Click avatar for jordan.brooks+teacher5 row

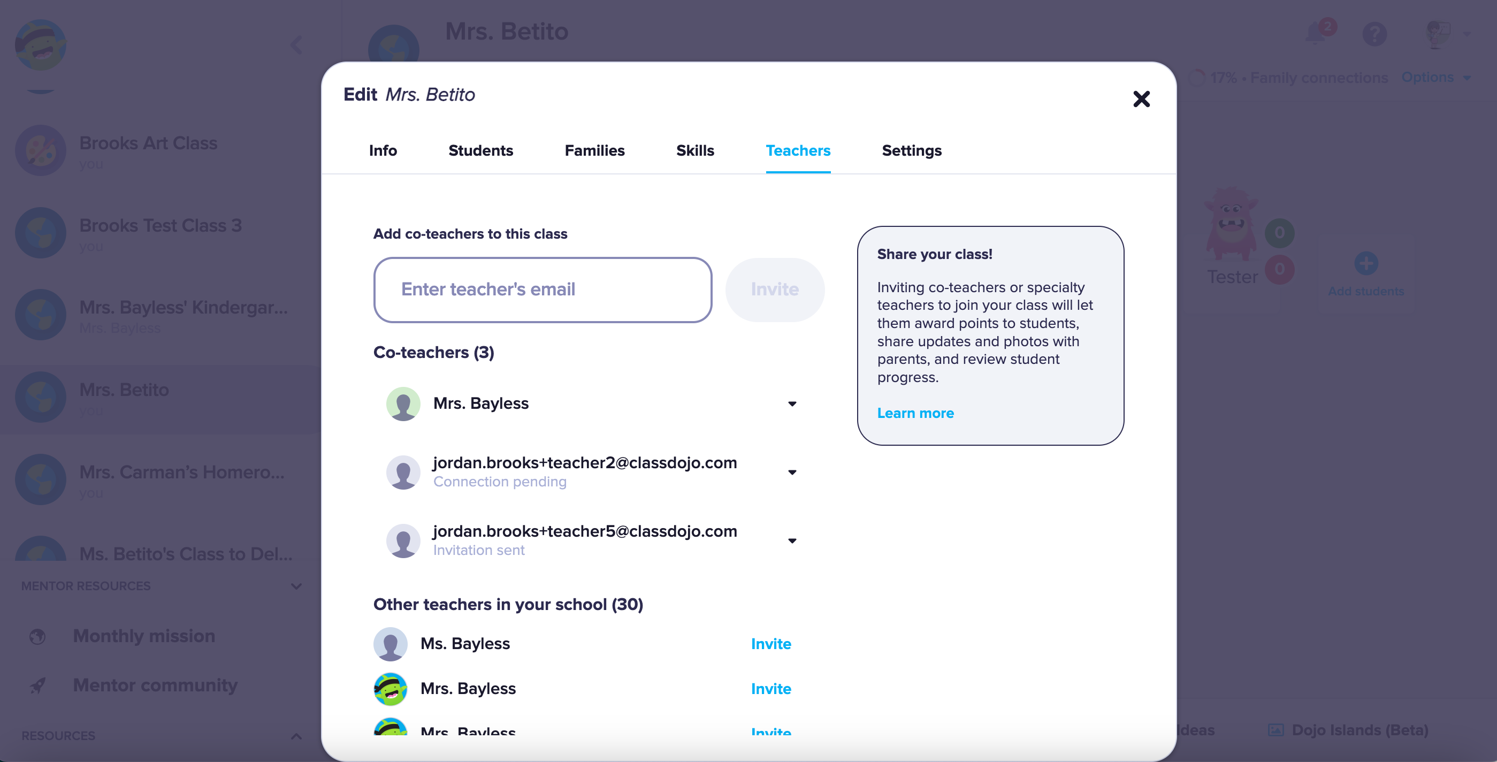[403, 540]
